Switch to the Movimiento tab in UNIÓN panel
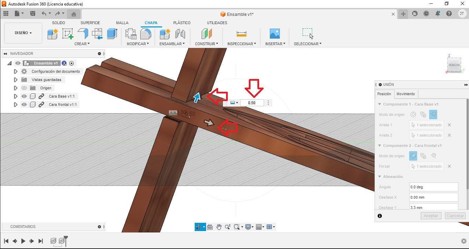469x249 pixels. (x=406, y=94)
